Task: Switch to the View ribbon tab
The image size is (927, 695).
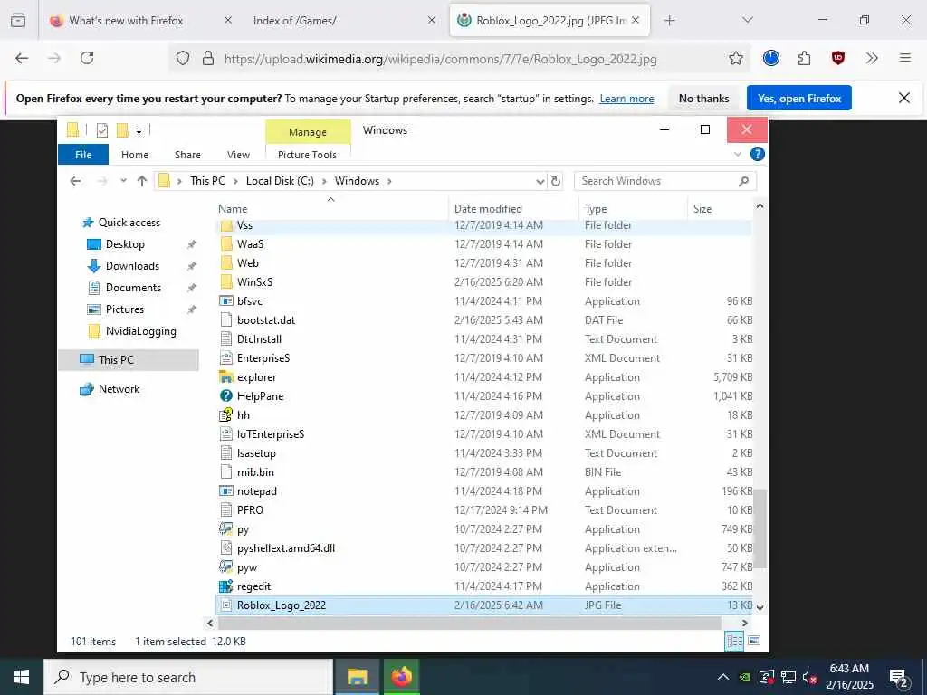Action: tap(238, 154)
